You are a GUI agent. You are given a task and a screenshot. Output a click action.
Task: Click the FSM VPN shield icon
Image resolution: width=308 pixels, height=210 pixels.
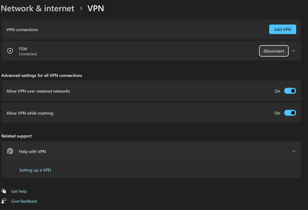pos(10,51)
